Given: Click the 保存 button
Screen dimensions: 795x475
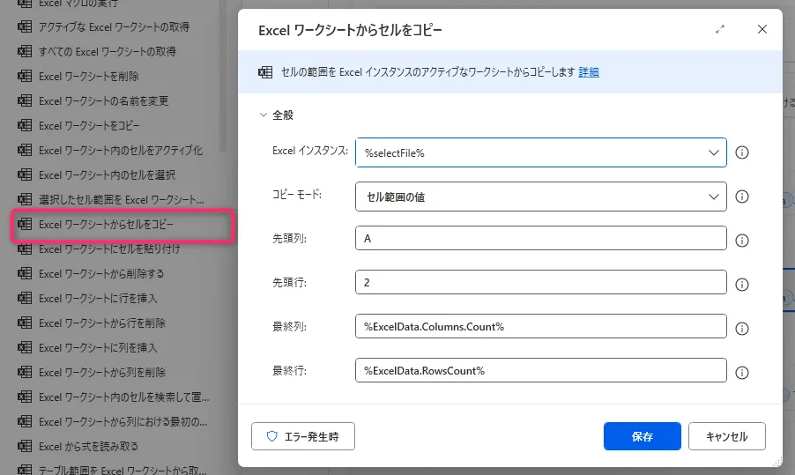Looking at the screenshot, I should click(x=642, y=436).
